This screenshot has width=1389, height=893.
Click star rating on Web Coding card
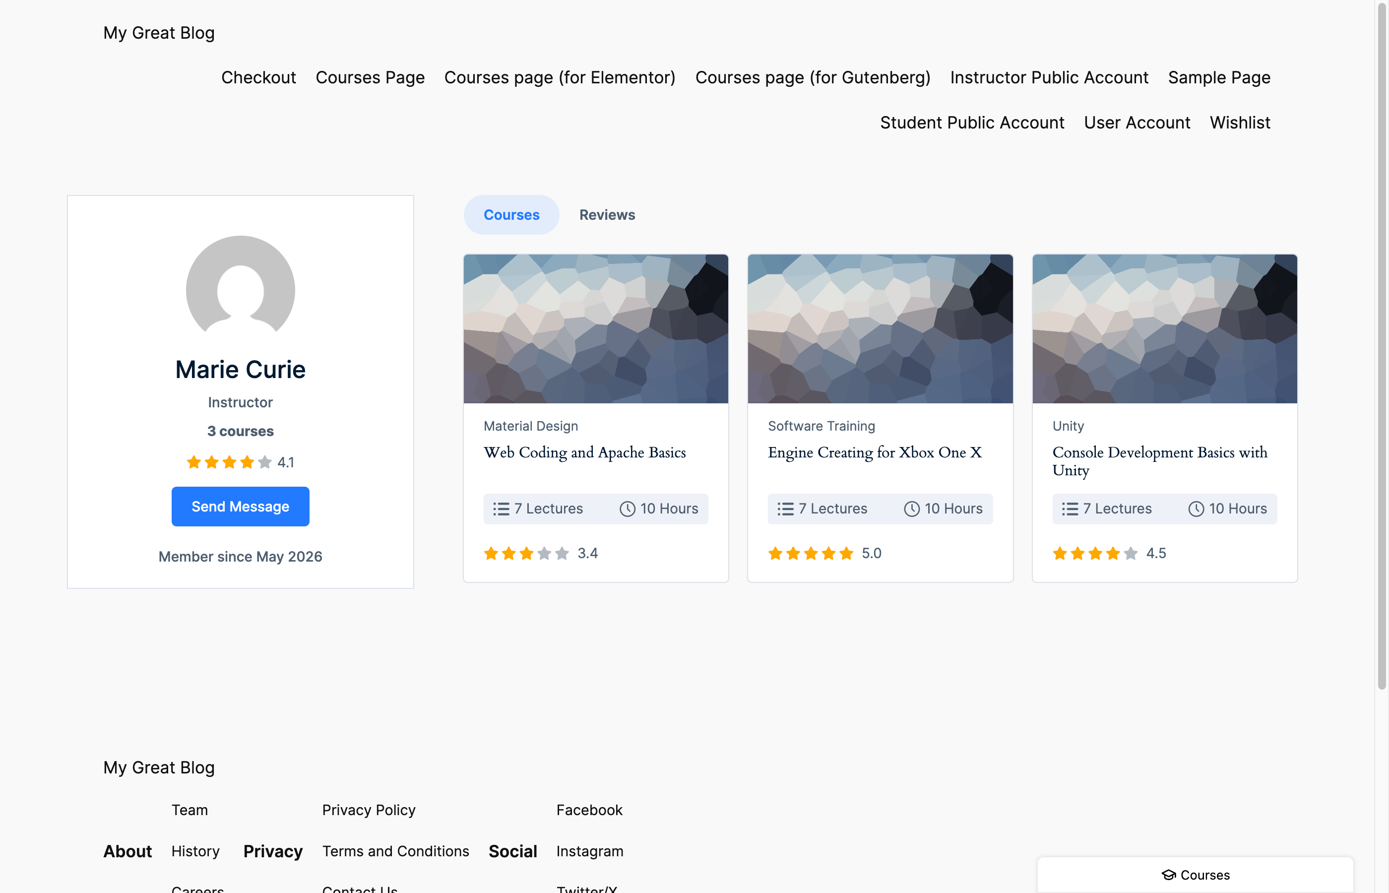(x=526, y=553)
